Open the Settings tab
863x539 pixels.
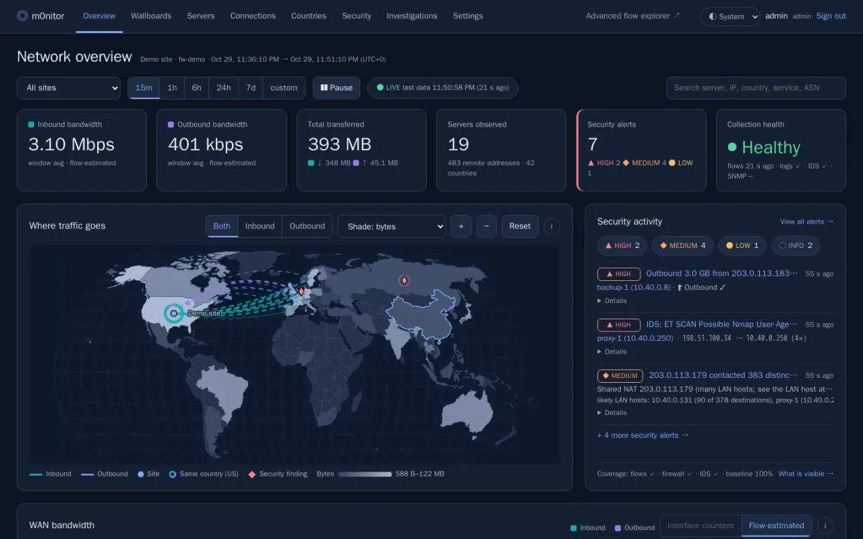(x=468, y=16)
